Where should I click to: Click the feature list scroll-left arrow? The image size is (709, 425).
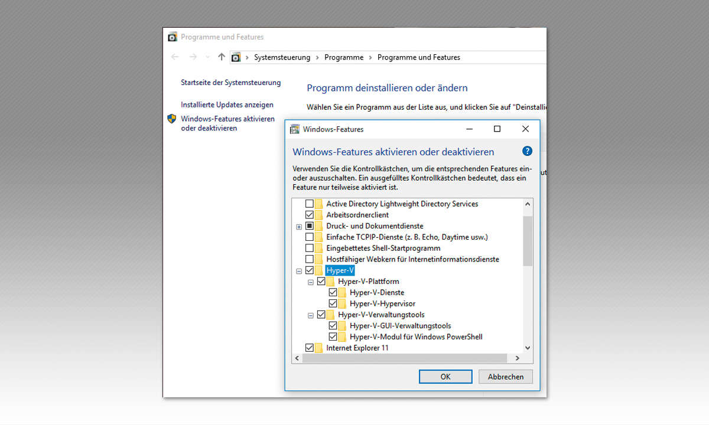[x=297, y=358]
